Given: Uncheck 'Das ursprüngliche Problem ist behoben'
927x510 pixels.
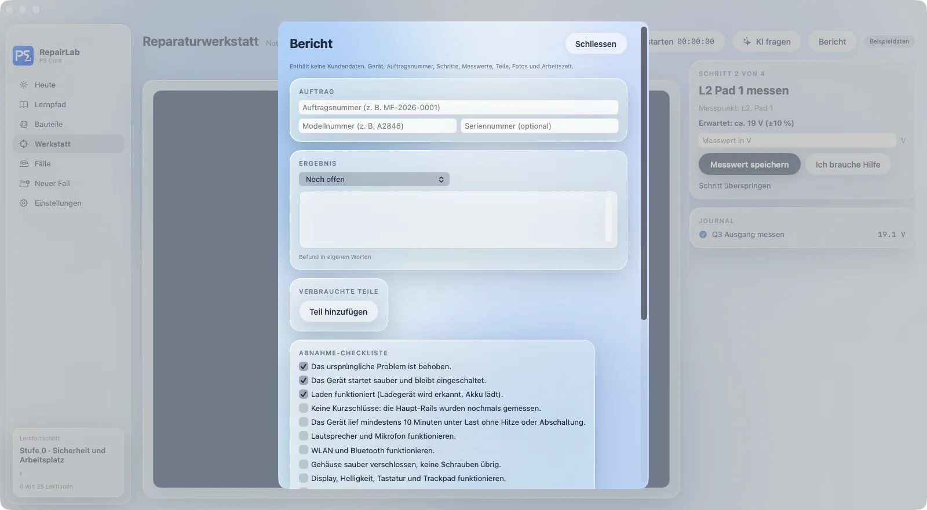Looking at the screenshot, I should [x=304, y=366].
